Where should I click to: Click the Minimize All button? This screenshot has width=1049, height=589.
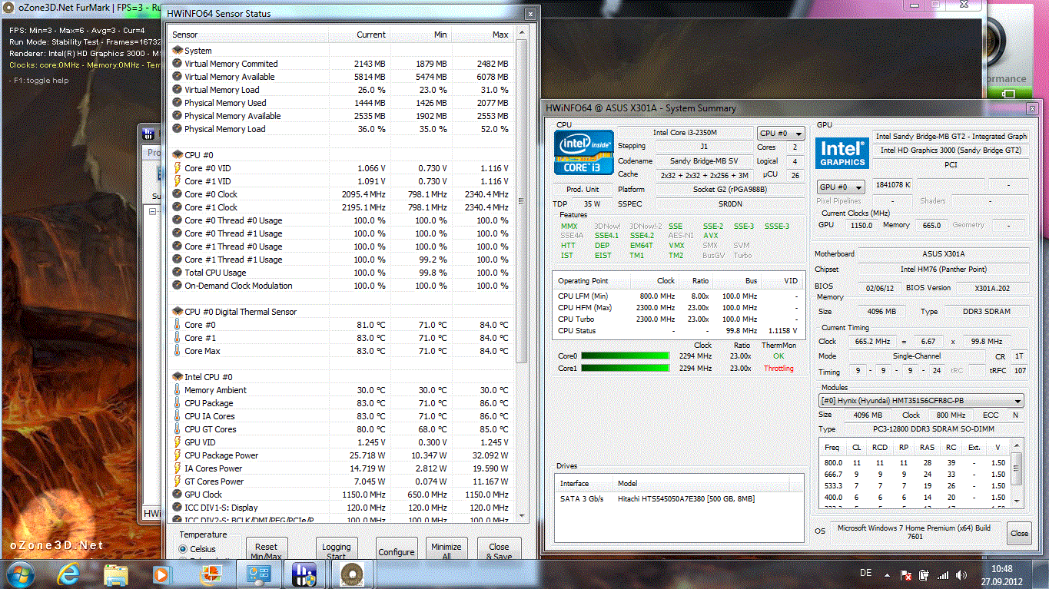coord(446,549)
